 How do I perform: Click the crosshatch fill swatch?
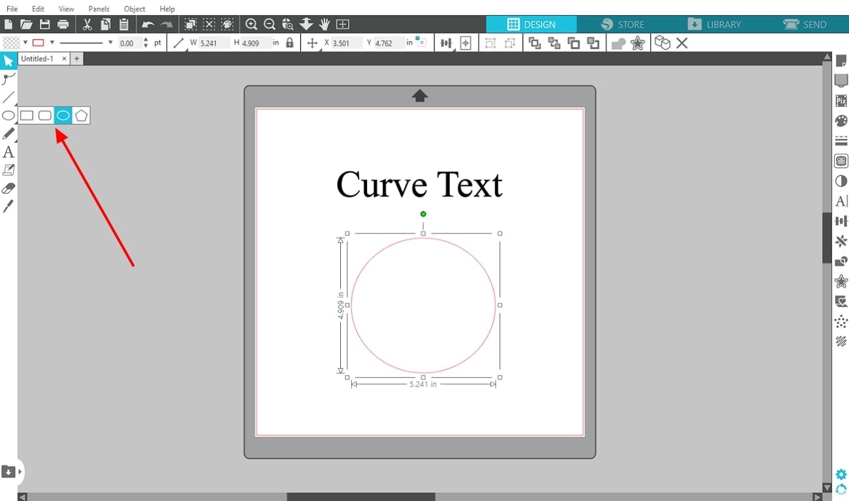tap(10, 42)
